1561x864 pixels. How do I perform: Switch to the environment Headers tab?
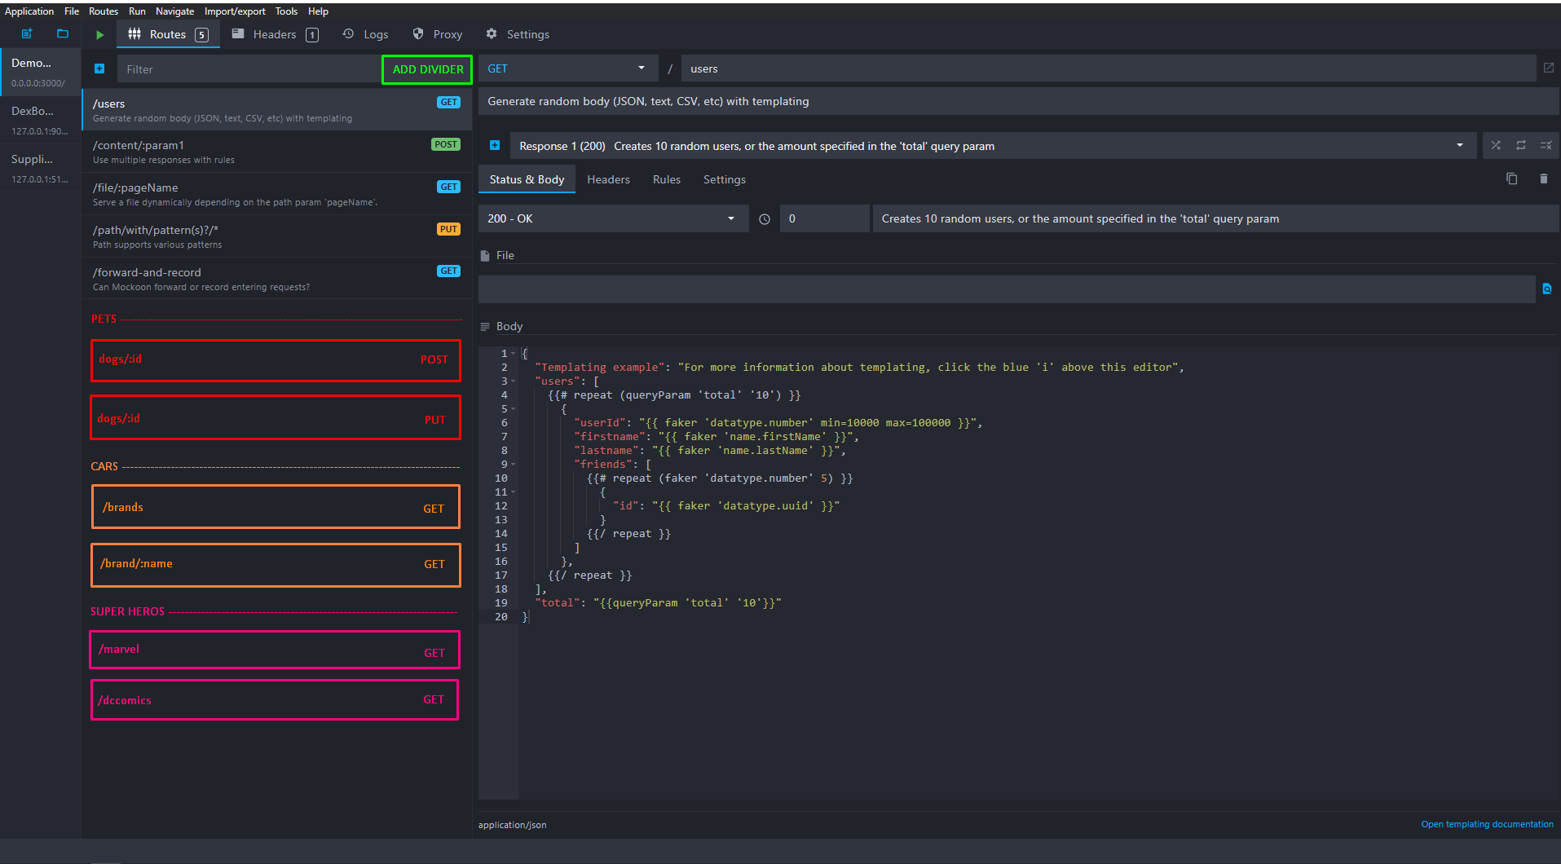point(275,34)
